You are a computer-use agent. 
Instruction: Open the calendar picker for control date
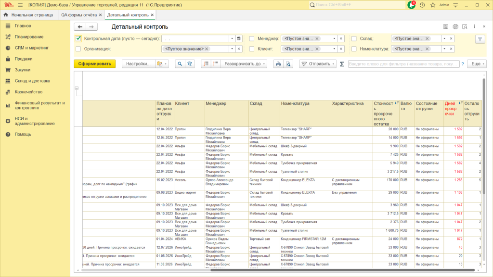(239, 38)
